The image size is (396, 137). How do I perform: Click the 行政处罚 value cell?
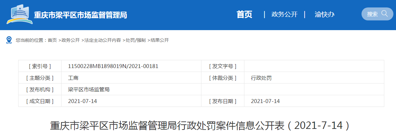(x=314, y=78)
